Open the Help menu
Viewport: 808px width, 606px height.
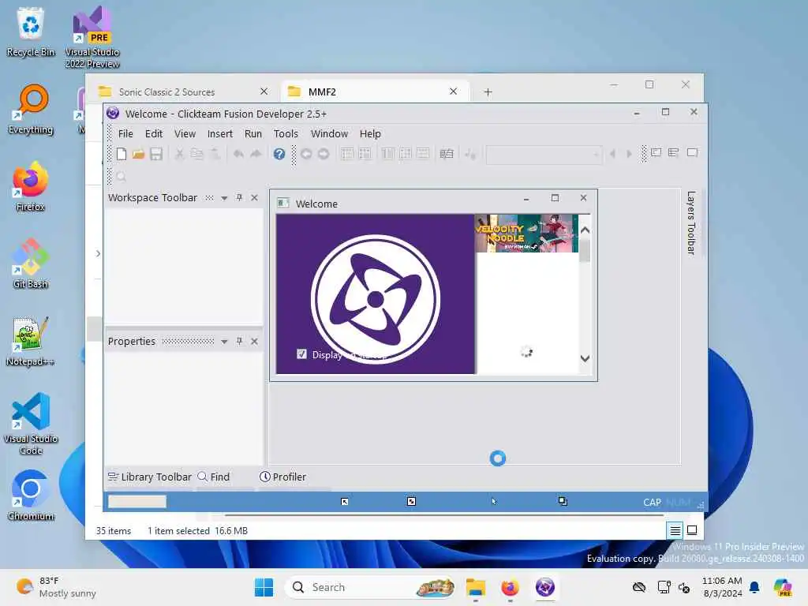coord(370,133)
